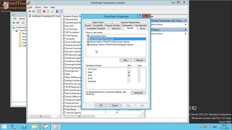Open the Issuance Requirements tab

[x=130, y=22]
